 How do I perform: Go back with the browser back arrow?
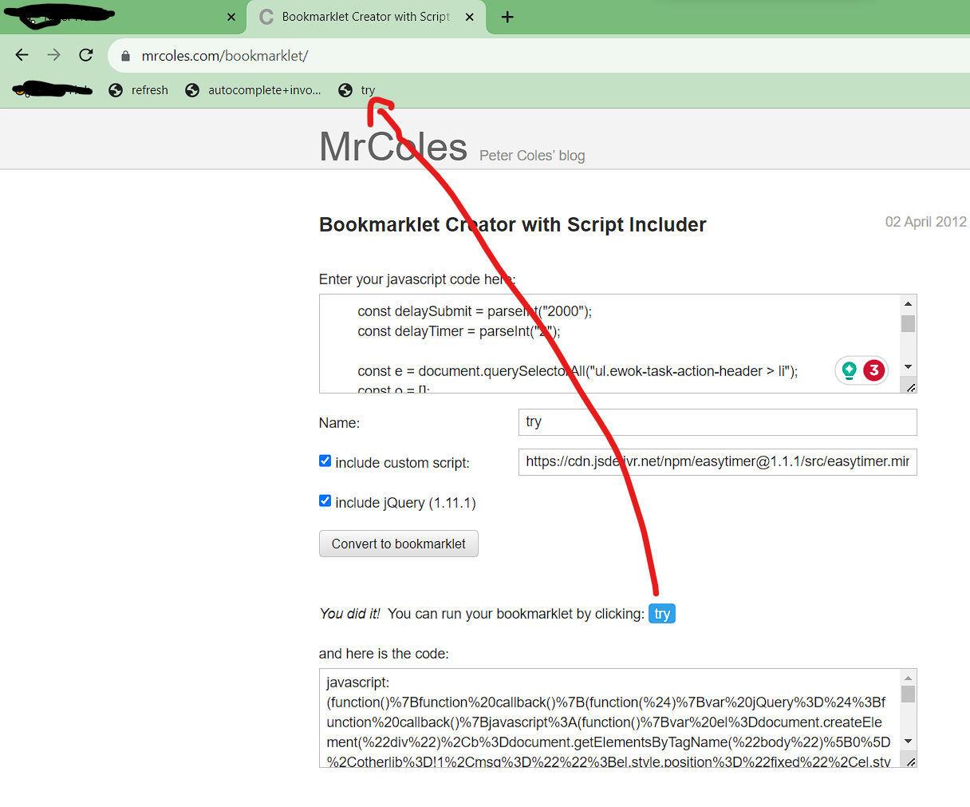22,55
